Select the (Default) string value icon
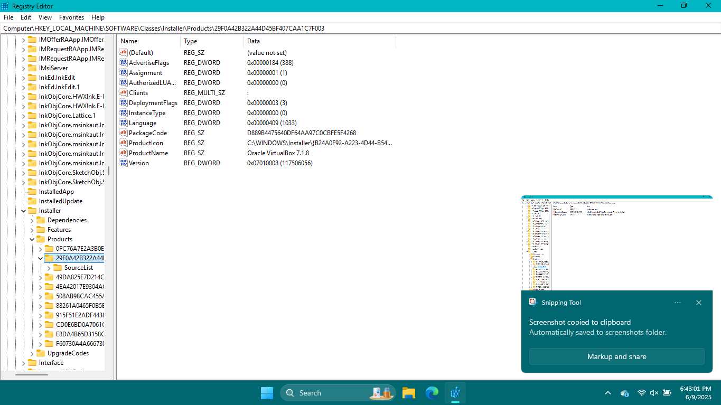Viewport: 721px width, 405px height. (x=124, y=53)
